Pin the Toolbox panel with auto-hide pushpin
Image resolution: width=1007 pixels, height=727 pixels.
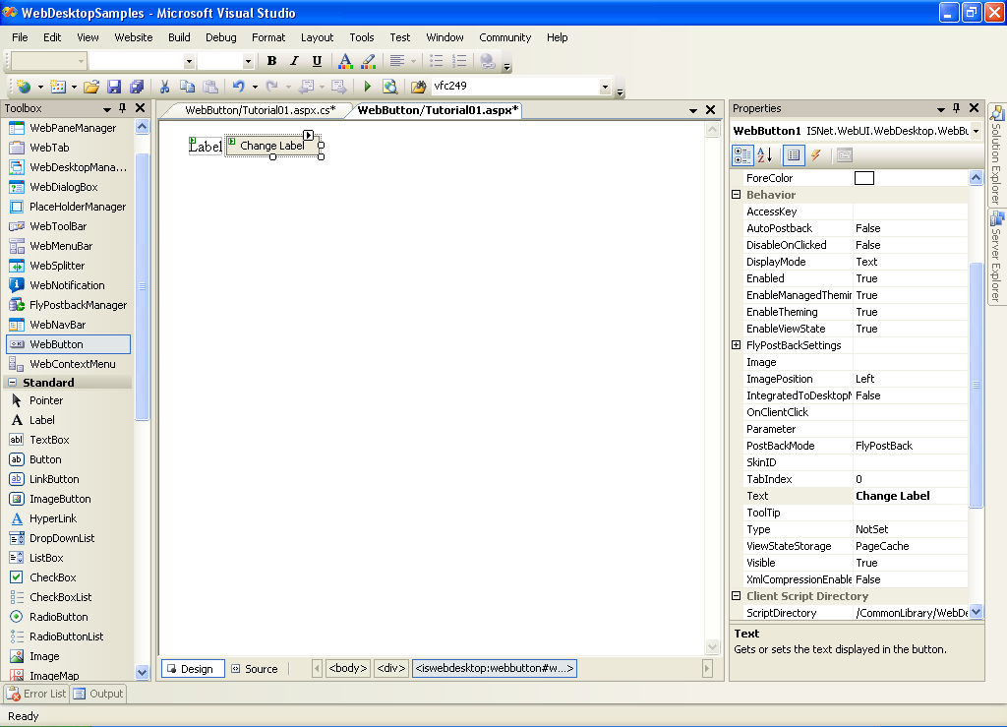coord(122,108)
